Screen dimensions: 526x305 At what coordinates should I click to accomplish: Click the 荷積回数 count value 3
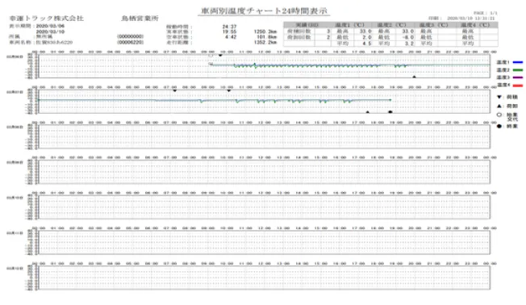328,31
